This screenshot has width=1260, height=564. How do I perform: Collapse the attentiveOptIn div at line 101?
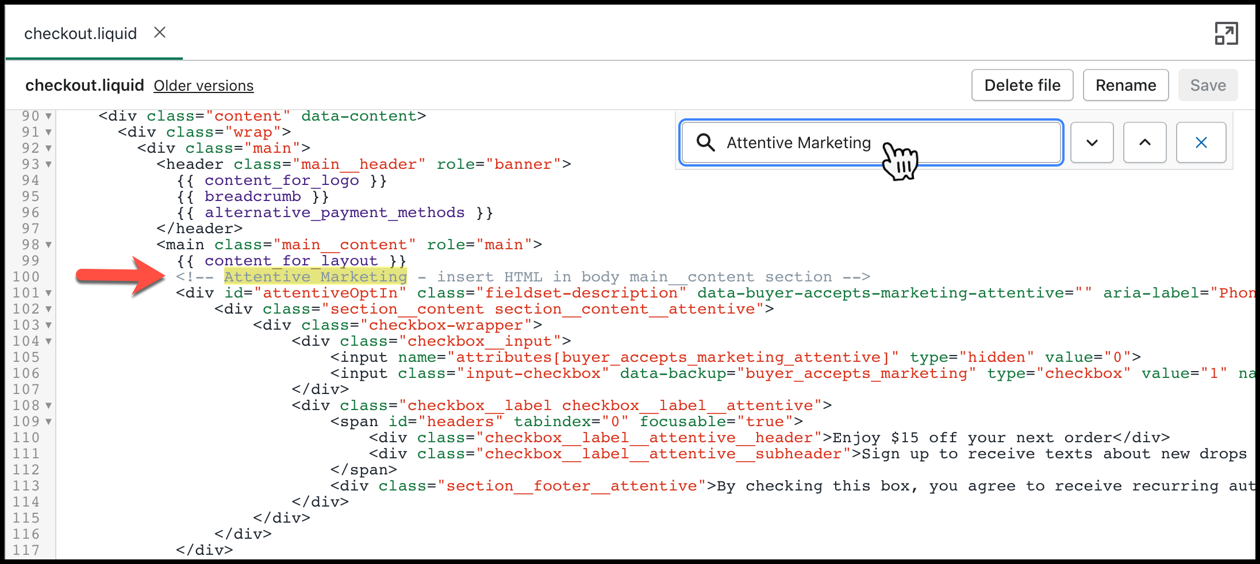tap(49, 292)
